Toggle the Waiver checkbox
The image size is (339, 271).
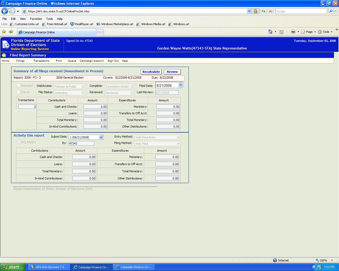pyautogui.click(x=19, y=92)
